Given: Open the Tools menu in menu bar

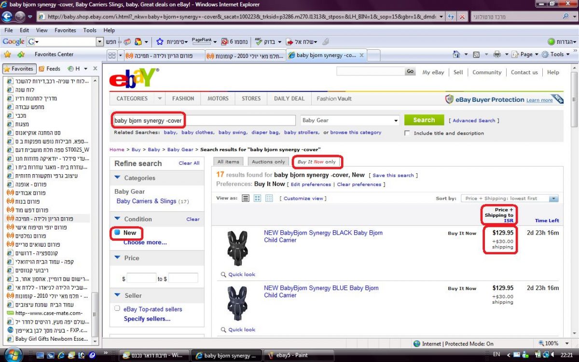Looking at the screenshot, I should (90, 30).
